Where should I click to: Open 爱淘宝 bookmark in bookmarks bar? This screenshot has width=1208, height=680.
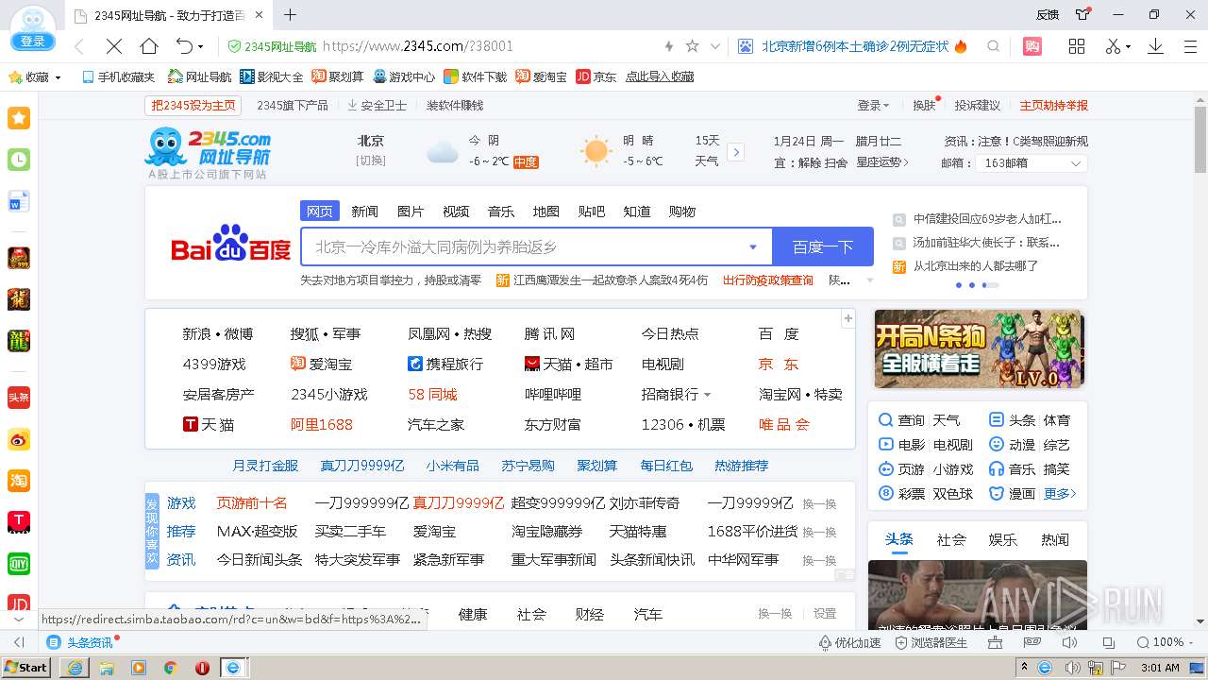(x=542, y=77)
